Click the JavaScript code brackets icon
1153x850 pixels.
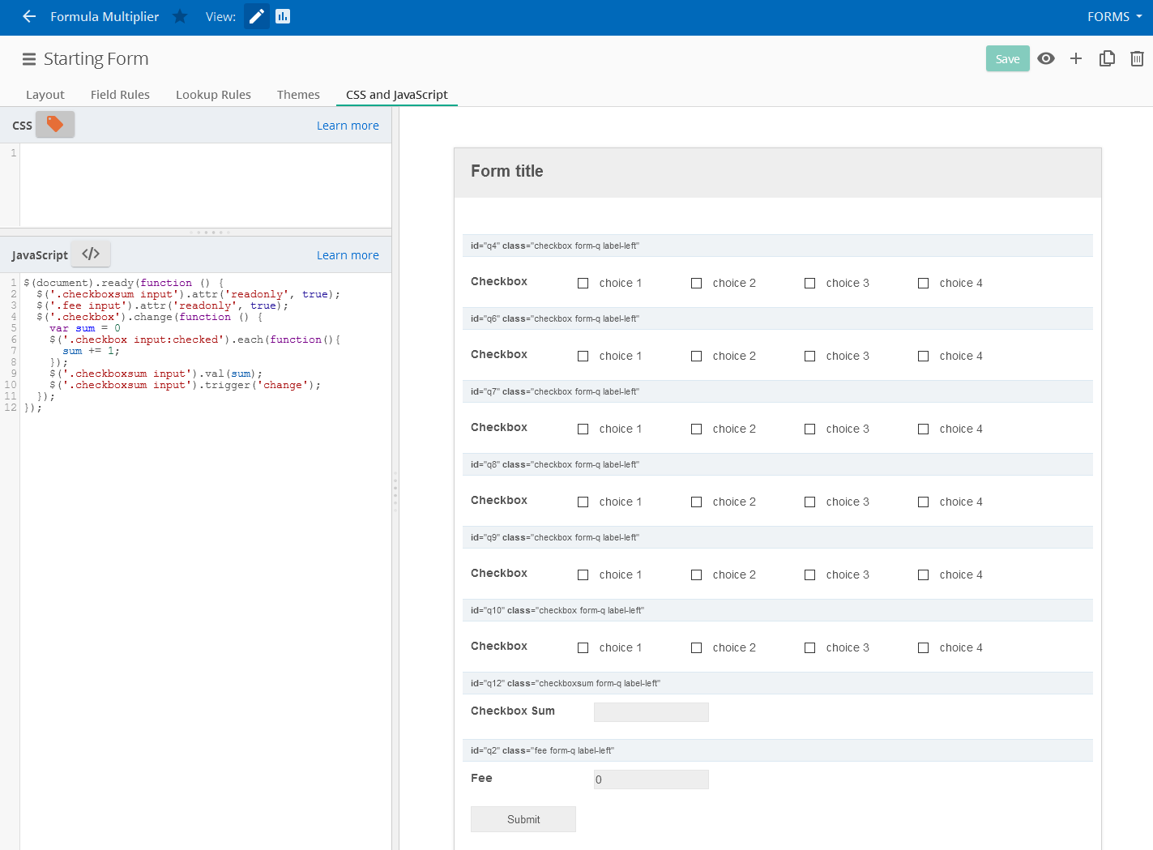click(91, 254)
